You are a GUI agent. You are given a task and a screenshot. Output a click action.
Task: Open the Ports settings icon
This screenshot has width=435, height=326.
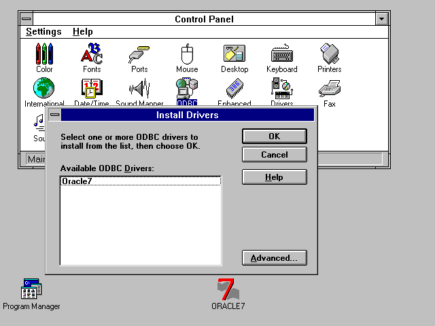coord(139,54)
